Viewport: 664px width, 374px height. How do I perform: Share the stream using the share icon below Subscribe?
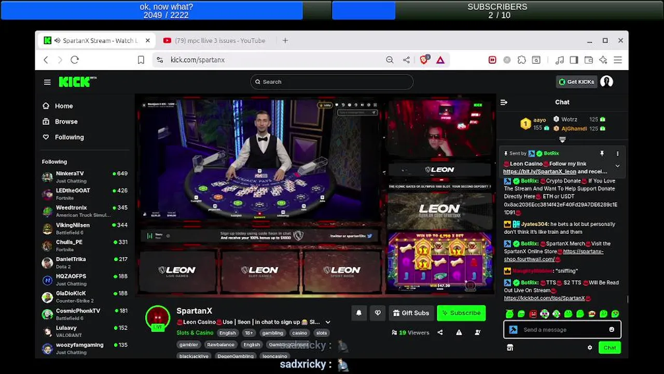click(440, 332)
